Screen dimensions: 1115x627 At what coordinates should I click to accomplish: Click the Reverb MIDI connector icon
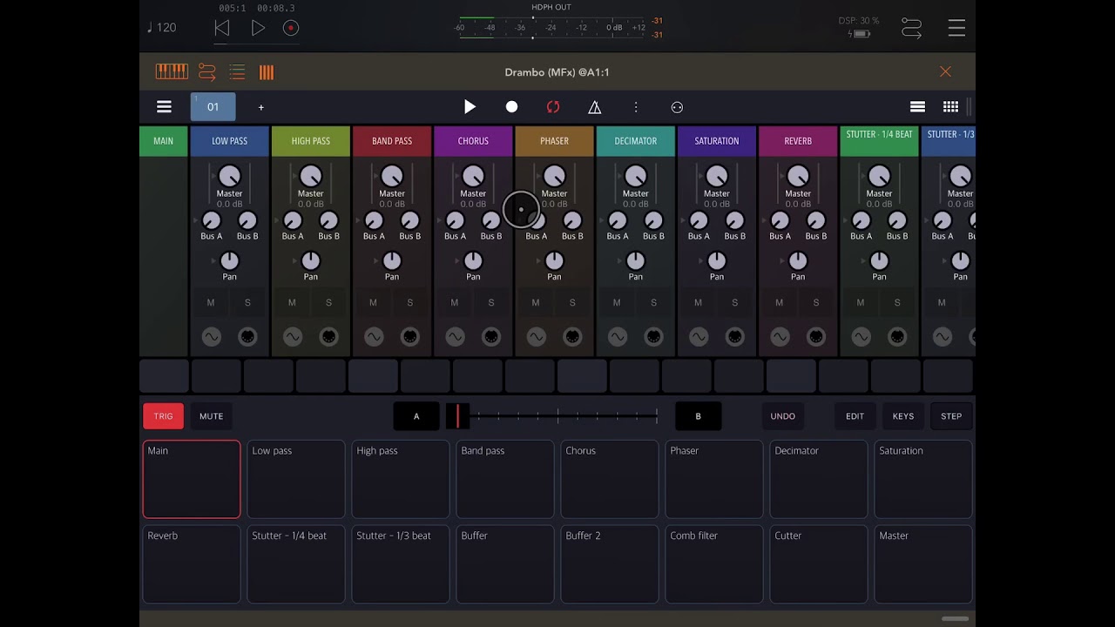[816, 337]
